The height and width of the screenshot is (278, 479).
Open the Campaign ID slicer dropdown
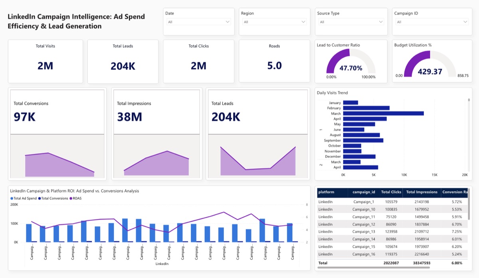point(431,22)
